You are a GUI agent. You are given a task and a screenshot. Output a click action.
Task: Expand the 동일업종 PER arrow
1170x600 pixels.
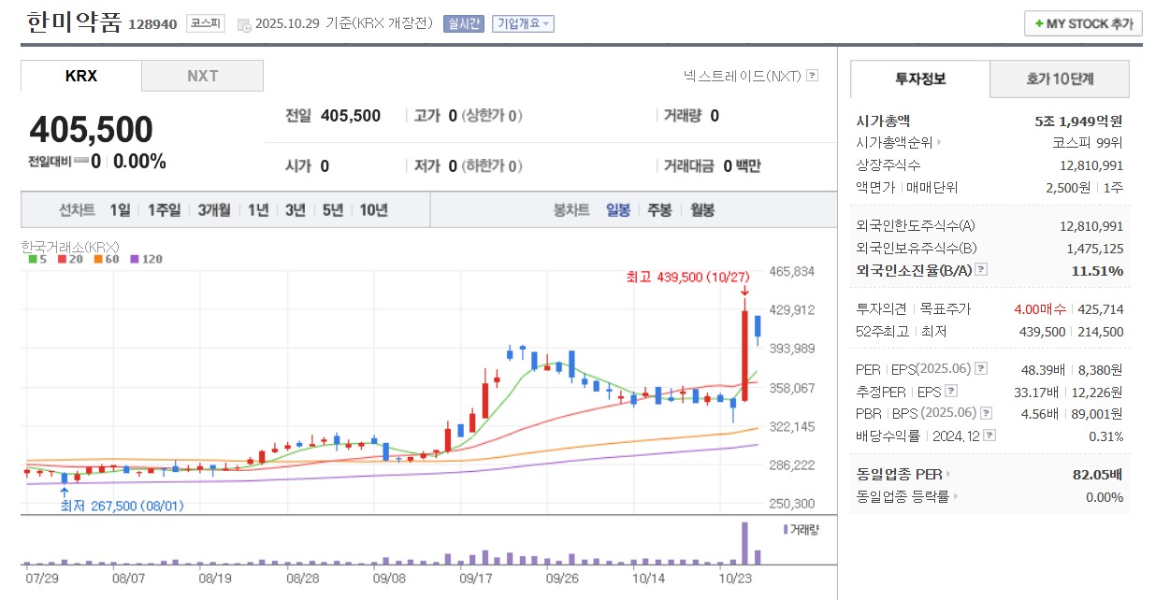click(x=947, y=474)
